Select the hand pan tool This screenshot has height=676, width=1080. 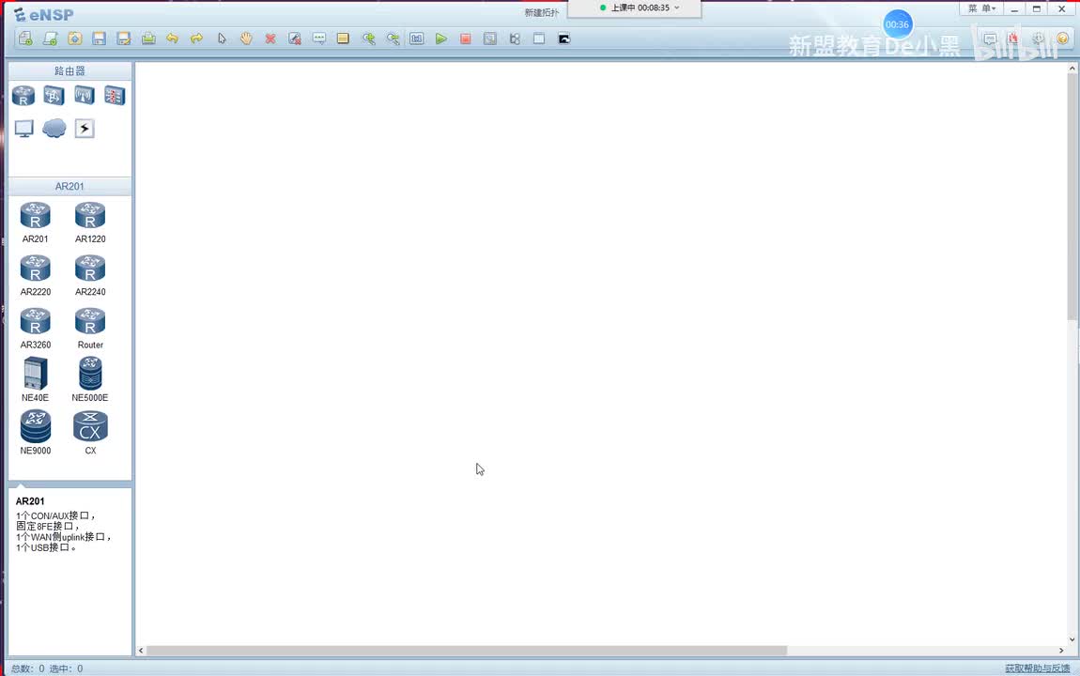(246, 38)
